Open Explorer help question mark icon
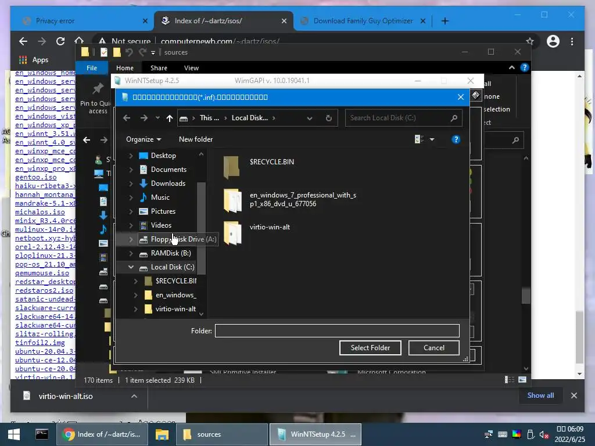The width and height of the screenshot is (595, 446). [x=525, y=67]
